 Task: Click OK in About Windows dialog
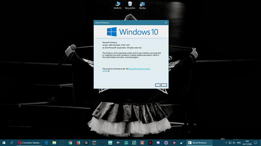(161, 85)
